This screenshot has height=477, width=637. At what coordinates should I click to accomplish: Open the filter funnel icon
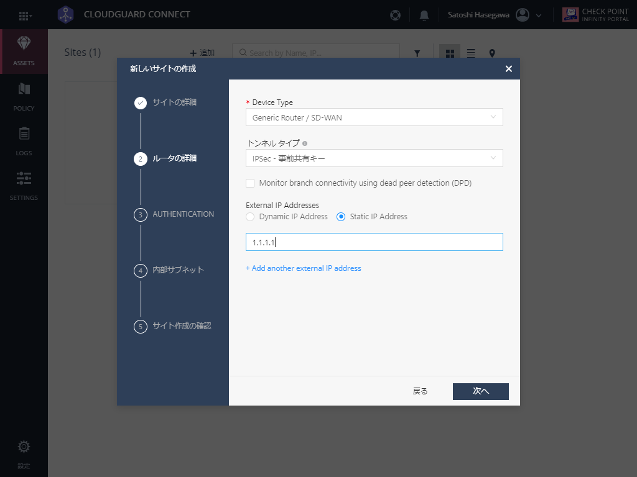[x=417, y=53]
